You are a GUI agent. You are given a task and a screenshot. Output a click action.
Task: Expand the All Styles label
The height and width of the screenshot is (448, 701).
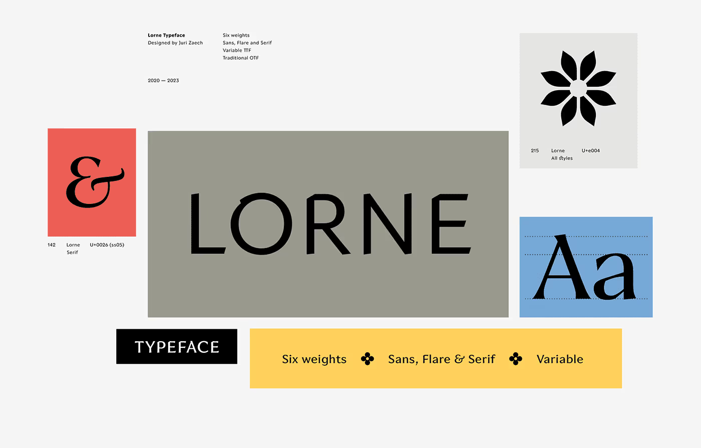(x=562, y=158)
